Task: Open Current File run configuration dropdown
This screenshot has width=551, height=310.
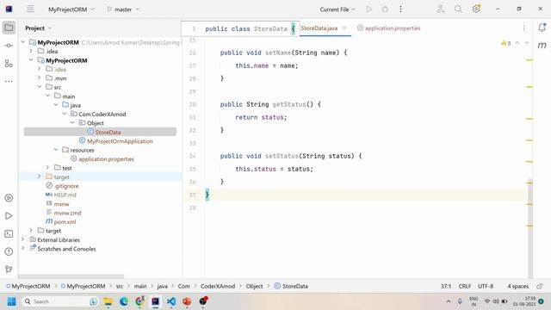Action: click(337, 9)
